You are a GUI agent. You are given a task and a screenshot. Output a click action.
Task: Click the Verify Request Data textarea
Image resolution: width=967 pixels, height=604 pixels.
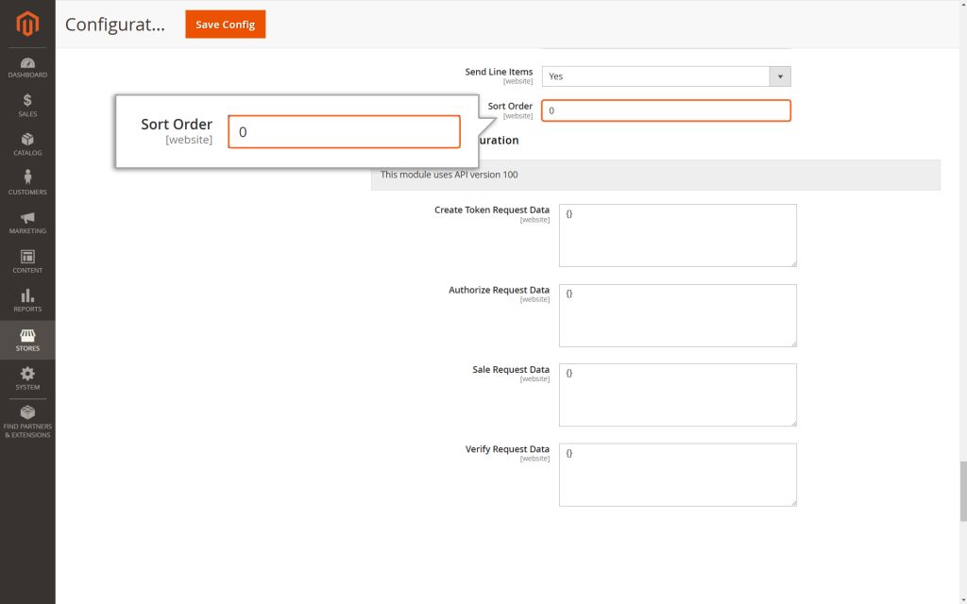(x=677, y=473)
